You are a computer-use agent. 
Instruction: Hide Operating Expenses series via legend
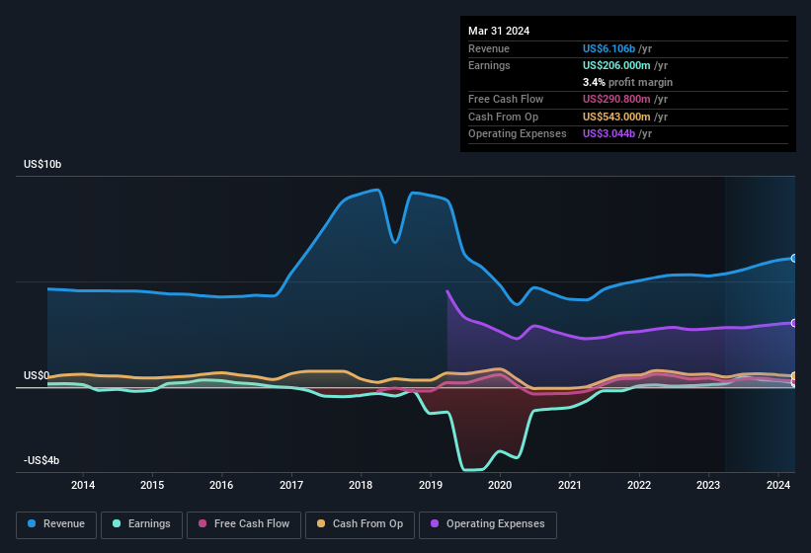(x=487, y=524)
